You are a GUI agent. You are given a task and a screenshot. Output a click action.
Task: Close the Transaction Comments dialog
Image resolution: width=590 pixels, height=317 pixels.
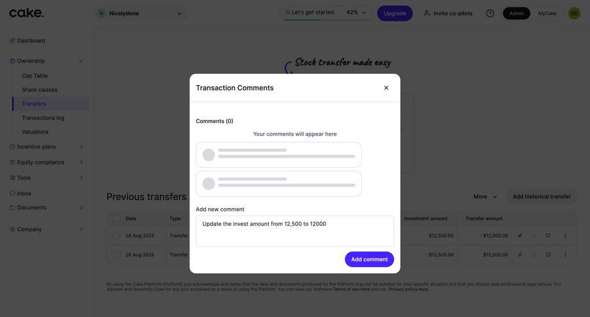(386, 88)
